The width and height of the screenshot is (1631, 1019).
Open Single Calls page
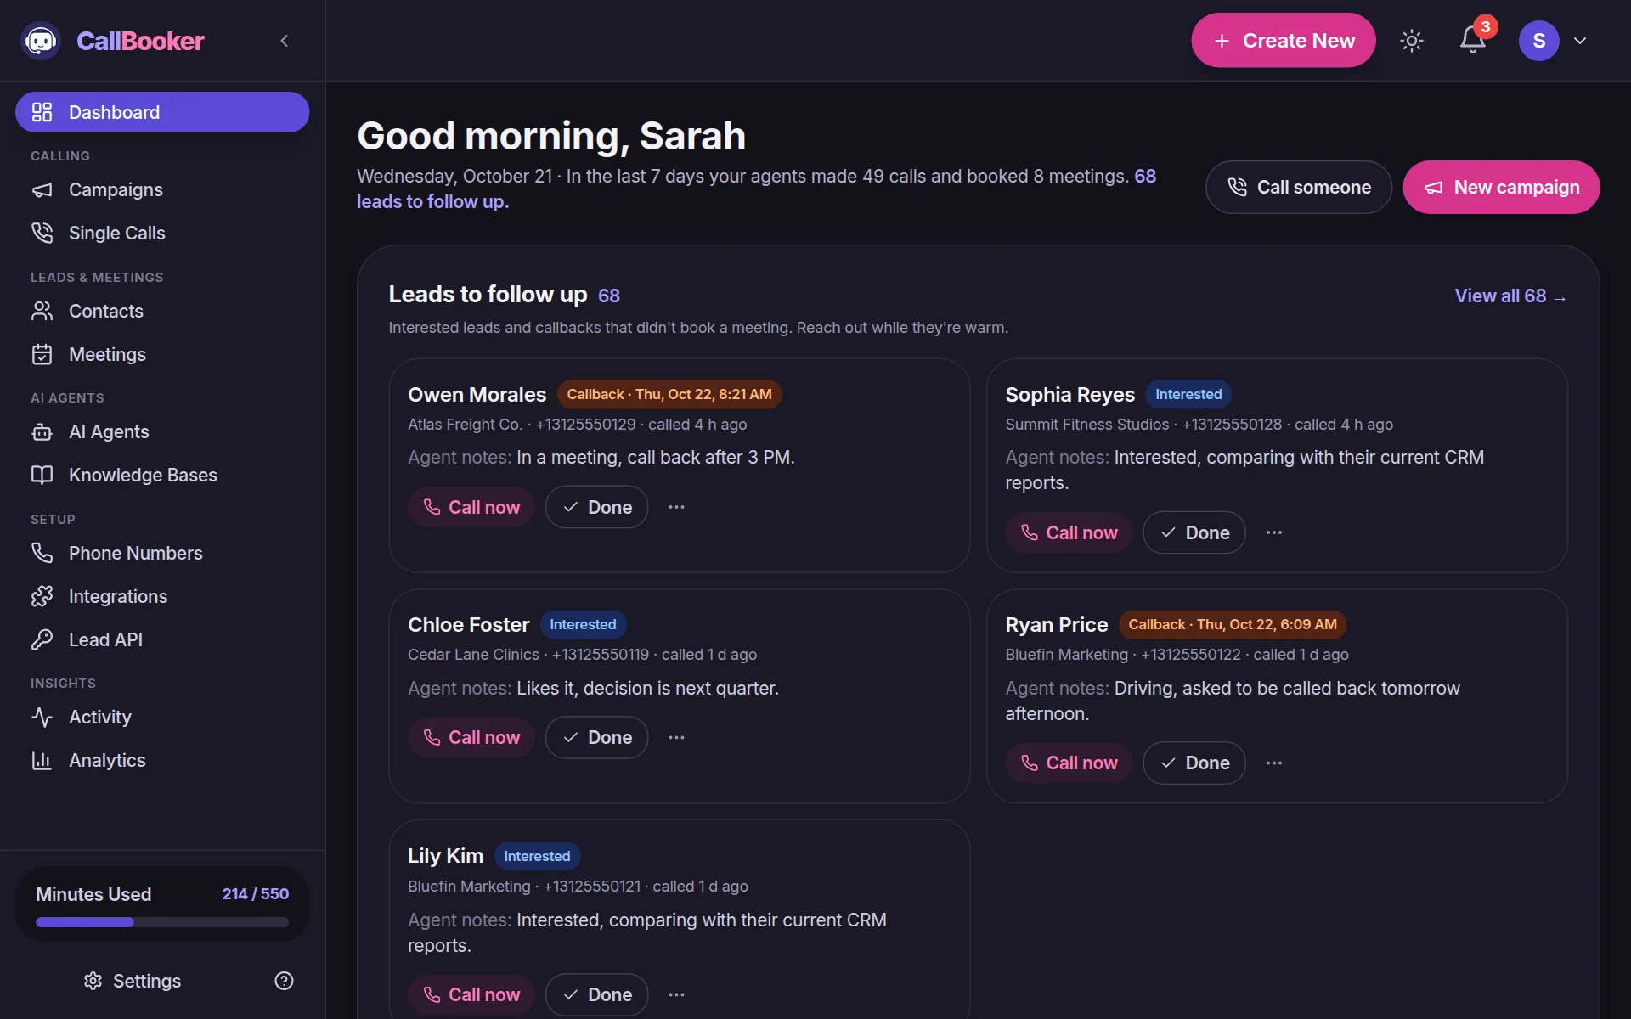162,233
